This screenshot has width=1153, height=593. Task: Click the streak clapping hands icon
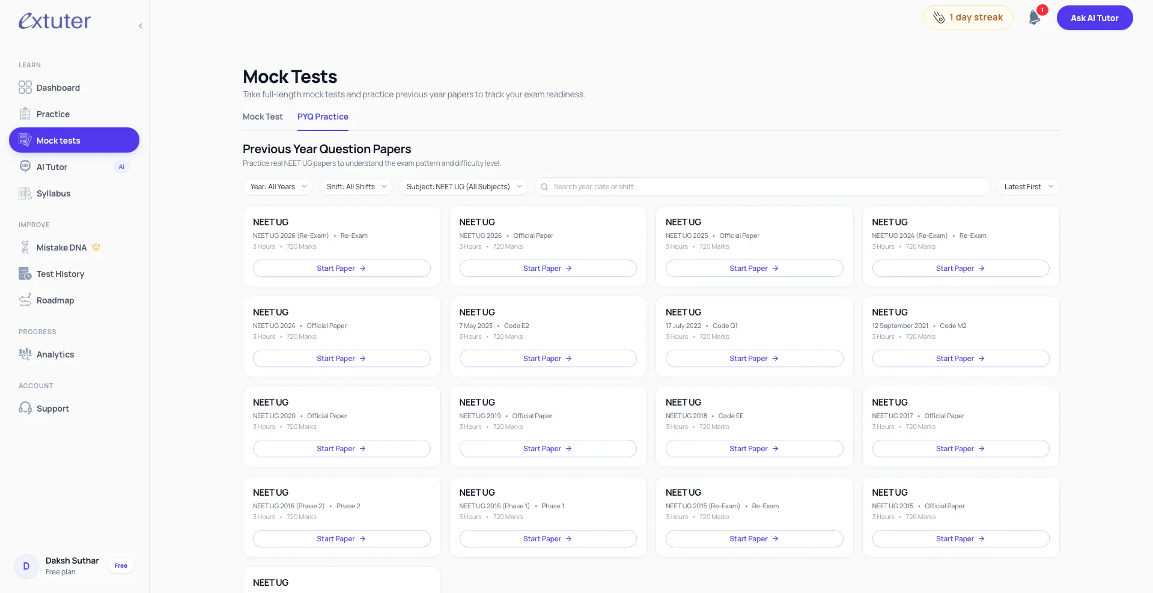pos(939,18)
